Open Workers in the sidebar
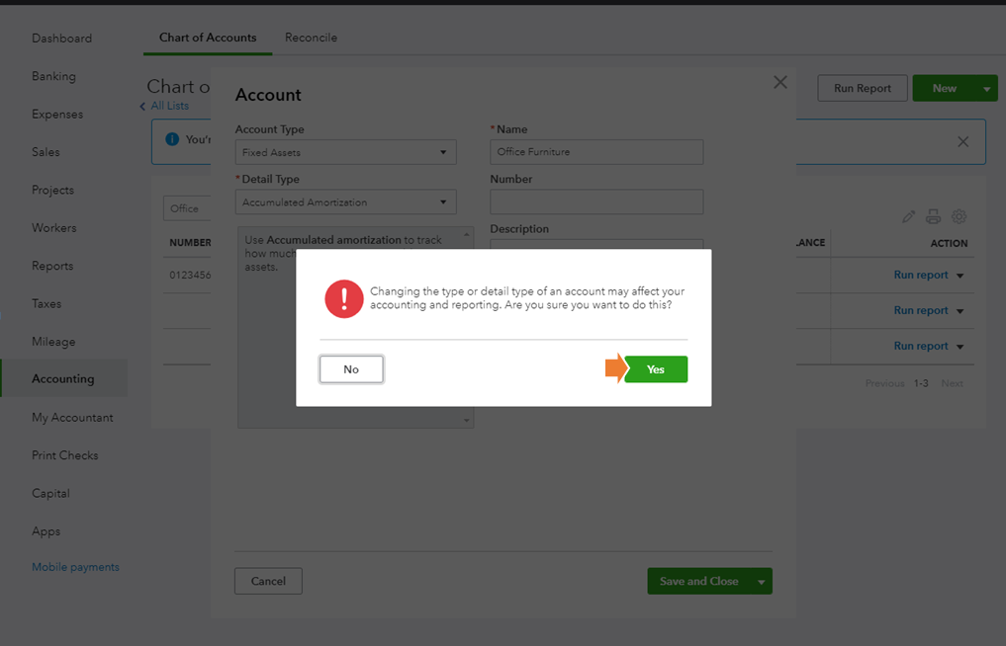The height and width of the screenshot is (646, 1006). click(x=53, y=227)
